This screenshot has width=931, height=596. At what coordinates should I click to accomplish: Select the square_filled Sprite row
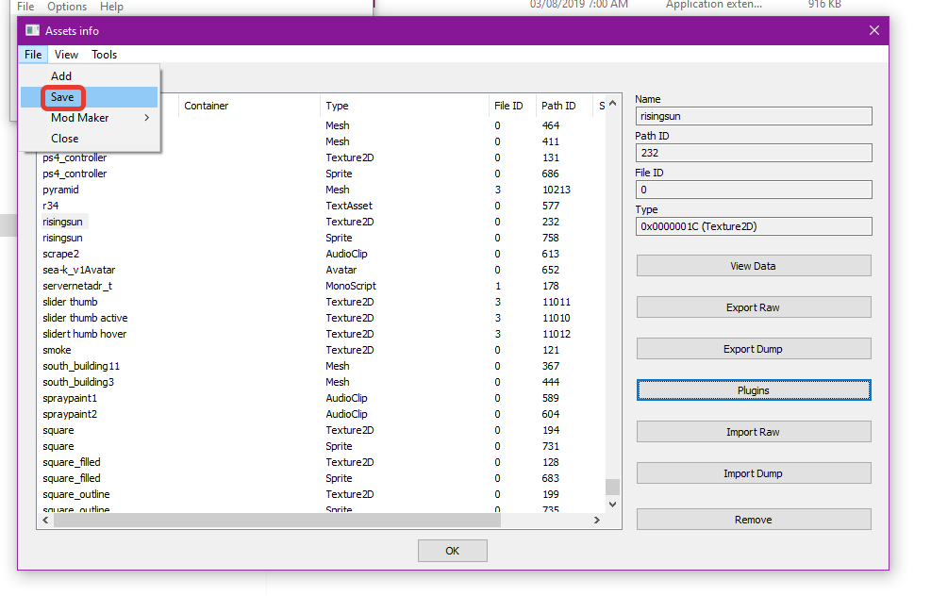coord(321,478)
